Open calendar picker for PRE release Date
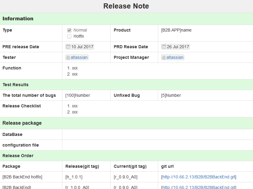Image resolution: width=253 pixels, height=189 pixels. click(68, 47)
